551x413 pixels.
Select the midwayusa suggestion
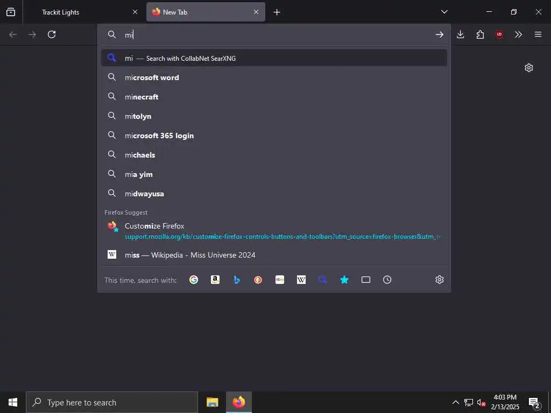[274, 194]
